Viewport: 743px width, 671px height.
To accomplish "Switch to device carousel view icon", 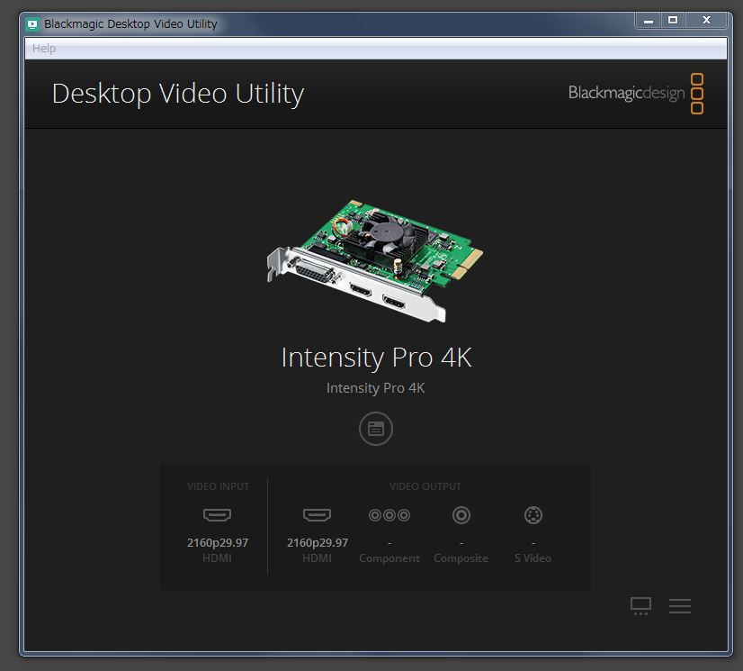I will tap(640, 606).
